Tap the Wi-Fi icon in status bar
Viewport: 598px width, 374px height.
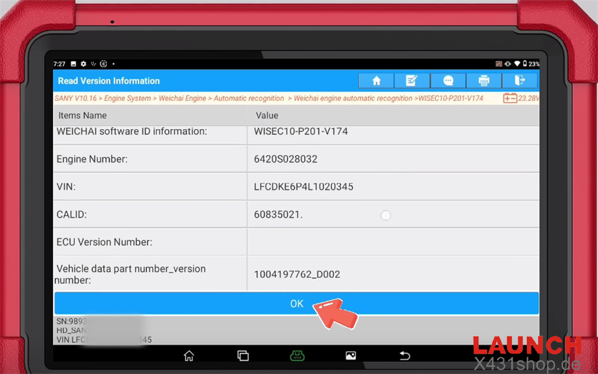click(x=517, y=64)
